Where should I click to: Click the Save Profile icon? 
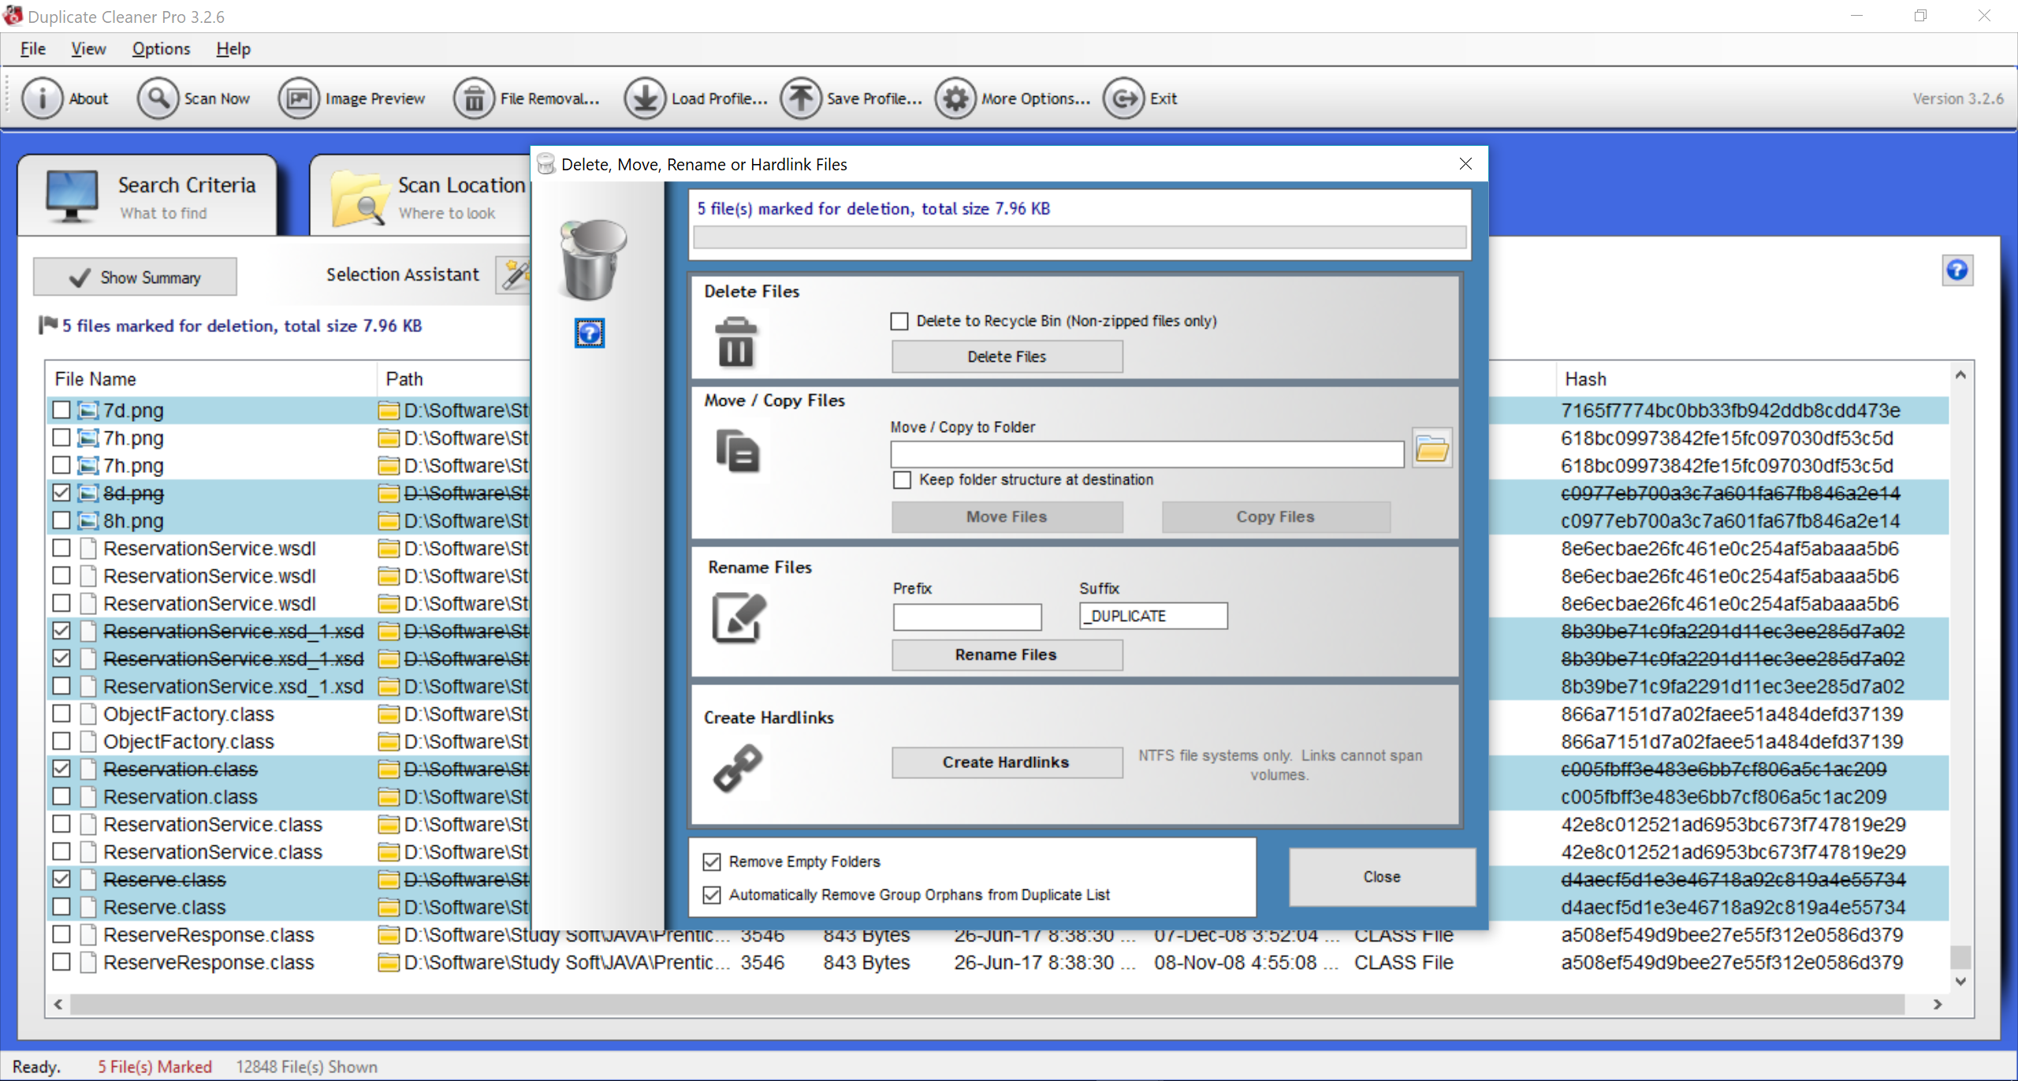[800, 99]
